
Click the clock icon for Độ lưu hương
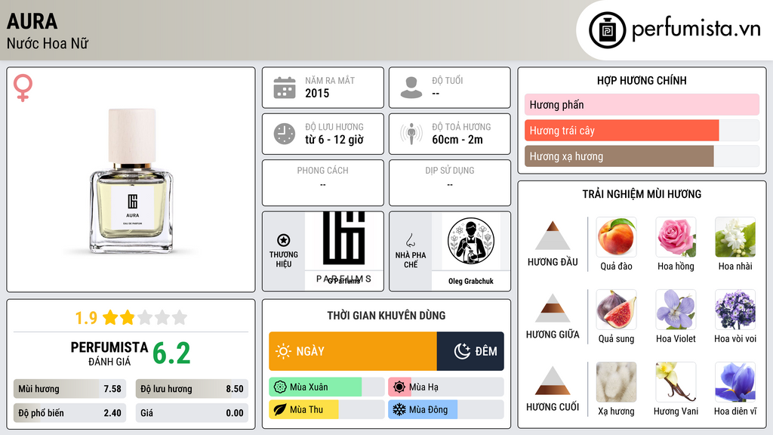[x=285, y=134]
